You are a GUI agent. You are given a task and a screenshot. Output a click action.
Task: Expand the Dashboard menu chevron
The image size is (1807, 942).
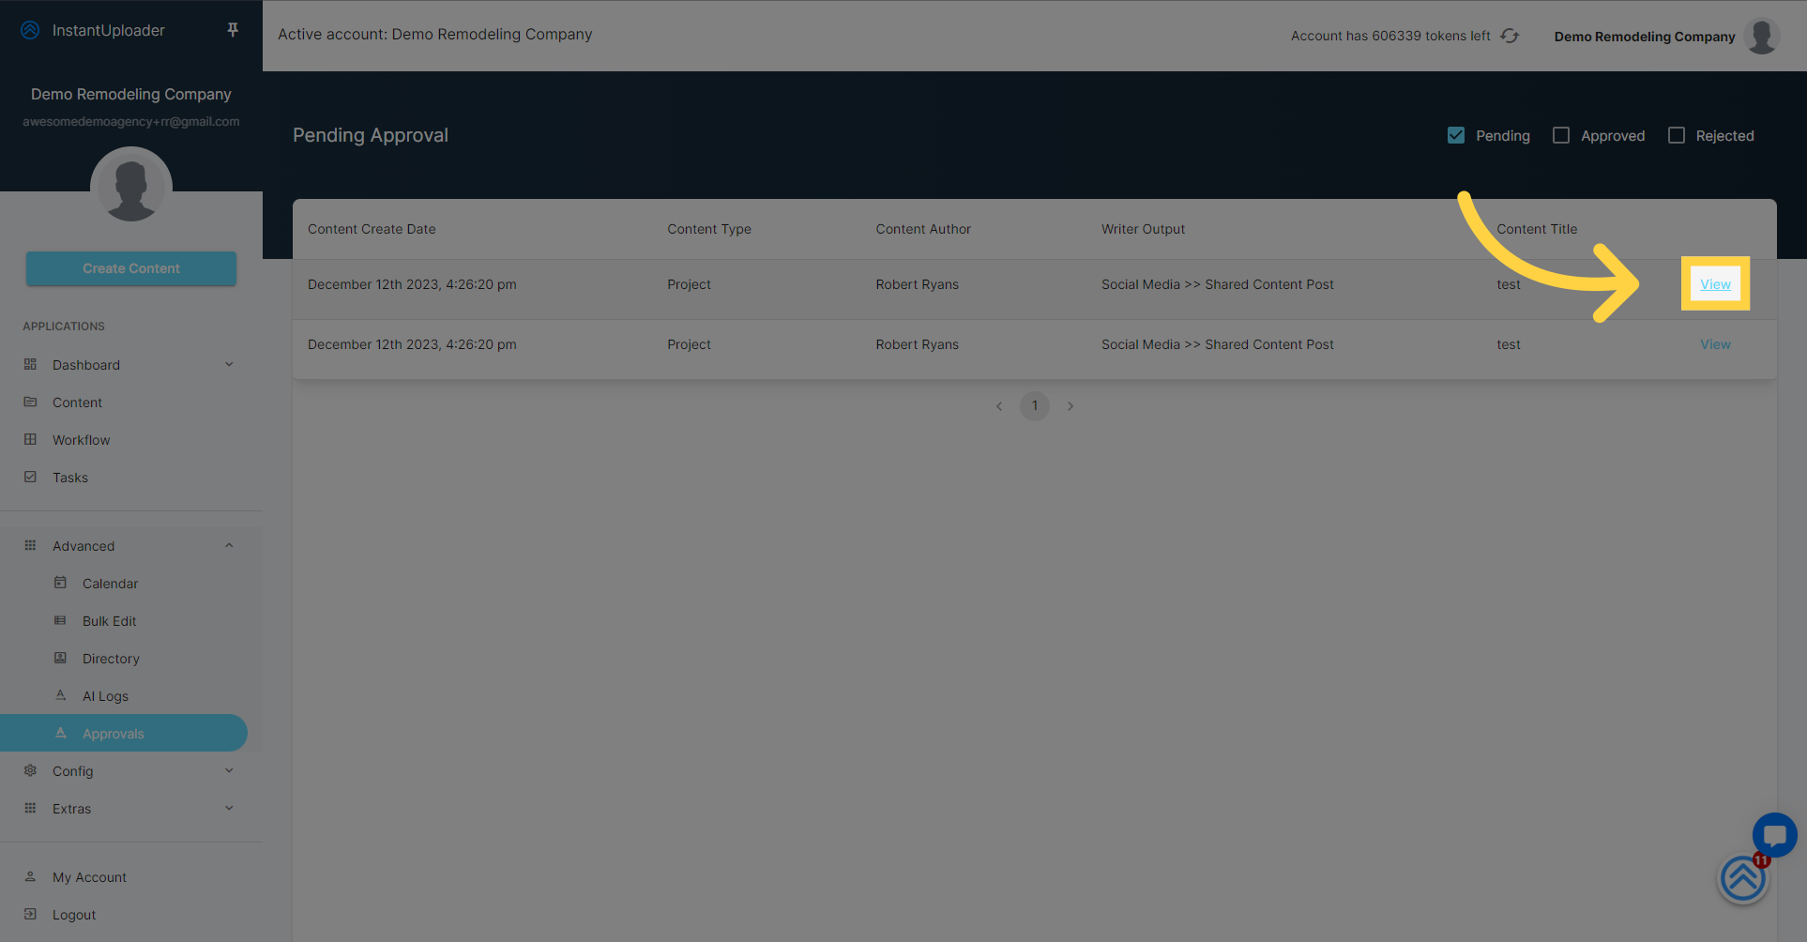(x=229, y=364)
